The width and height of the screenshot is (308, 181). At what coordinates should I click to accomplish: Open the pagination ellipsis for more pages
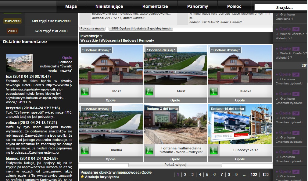(244, 175)
